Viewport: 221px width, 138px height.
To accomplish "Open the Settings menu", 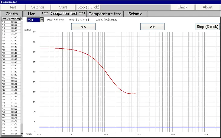I will (38, 7).
